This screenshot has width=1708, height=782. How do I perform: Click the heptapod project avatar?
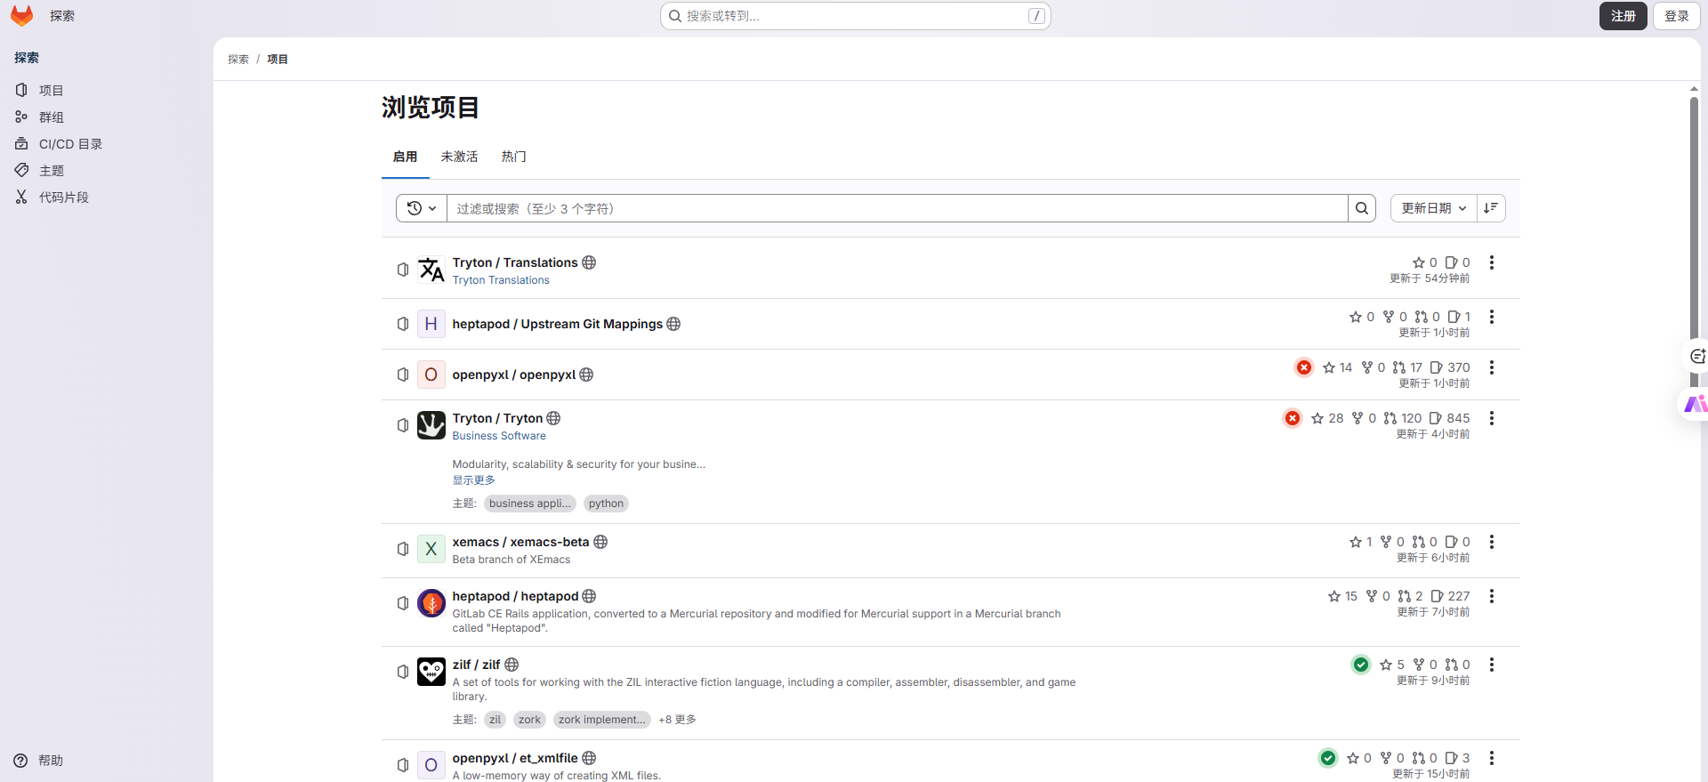431,603
